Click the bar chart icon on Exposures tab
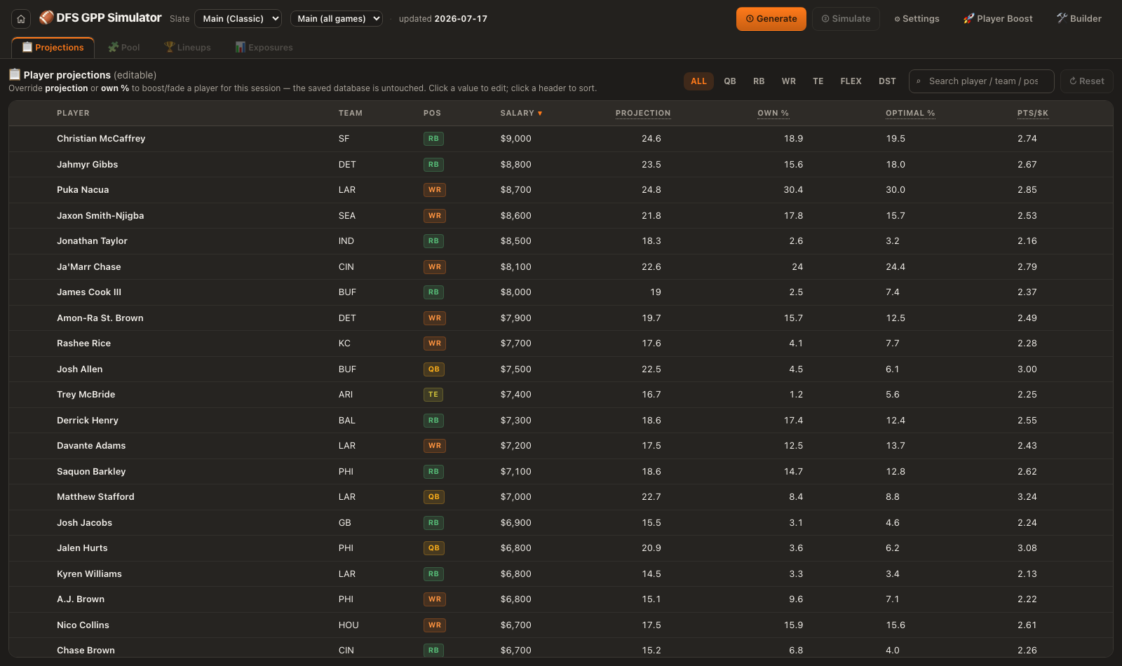Viewport: 1122px width, 666px height. (241, 47)
